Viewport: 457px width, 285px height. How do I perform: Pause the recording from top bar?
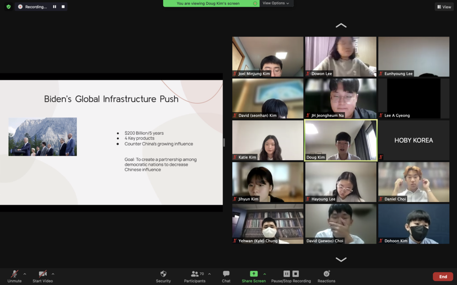pos(54,7)
